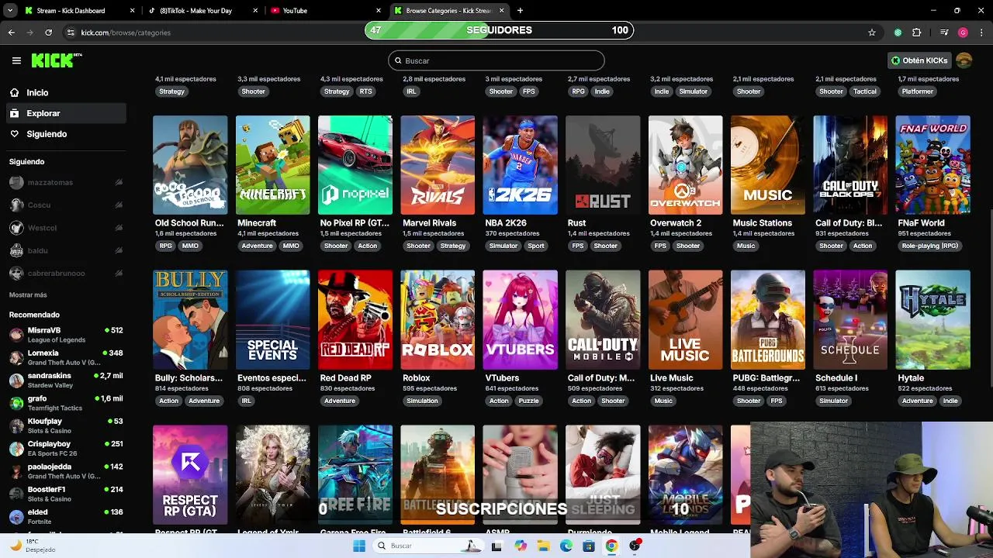
Task: Click the Role-playing (RPG) tag under FNaF World
Action: [x=929, y=246]
